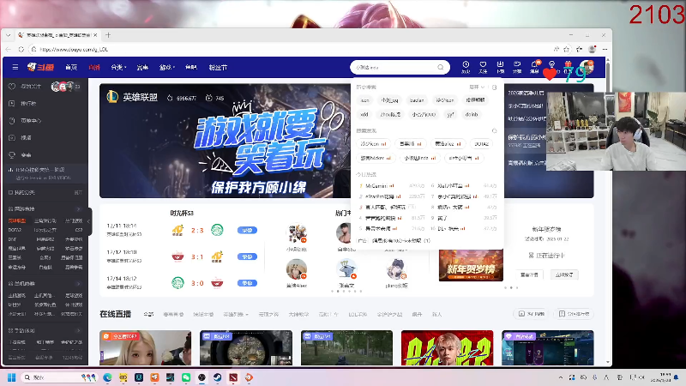Click the League of Legends category logo
The image size is (686, 386).
(112, 97)
